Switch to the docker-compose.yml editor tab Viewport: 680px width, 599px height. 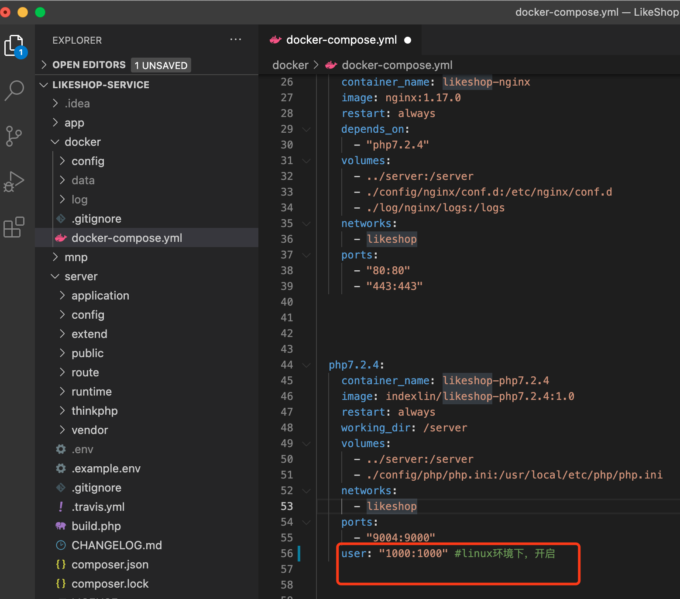click(x=340, y=40)
